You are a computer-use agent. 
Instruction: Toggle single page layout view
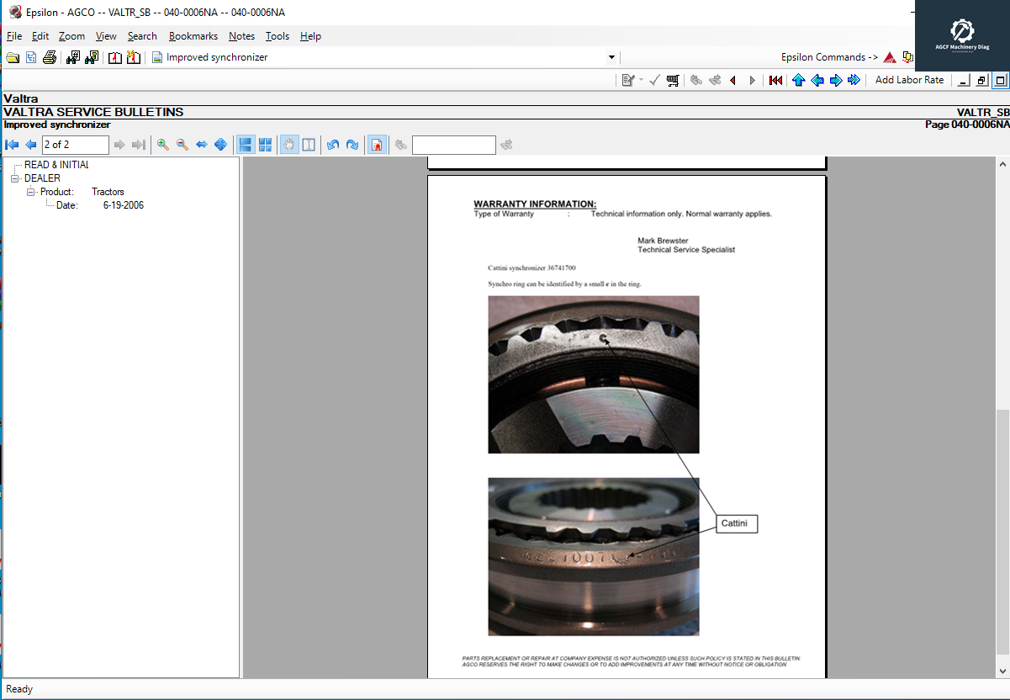[x=245, y=144]
